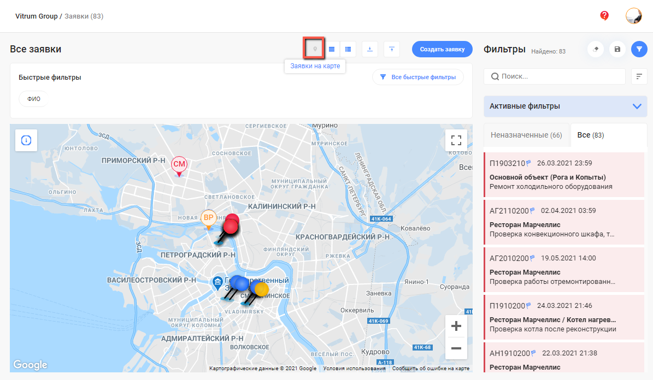Open all quick filters
Screen dimensions: 653x380
pos(417,77)
